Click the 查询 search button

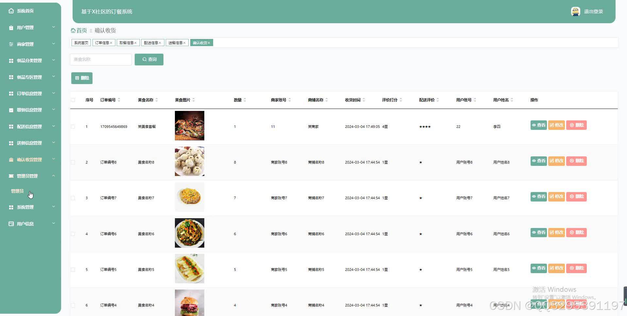pos(149,60)
